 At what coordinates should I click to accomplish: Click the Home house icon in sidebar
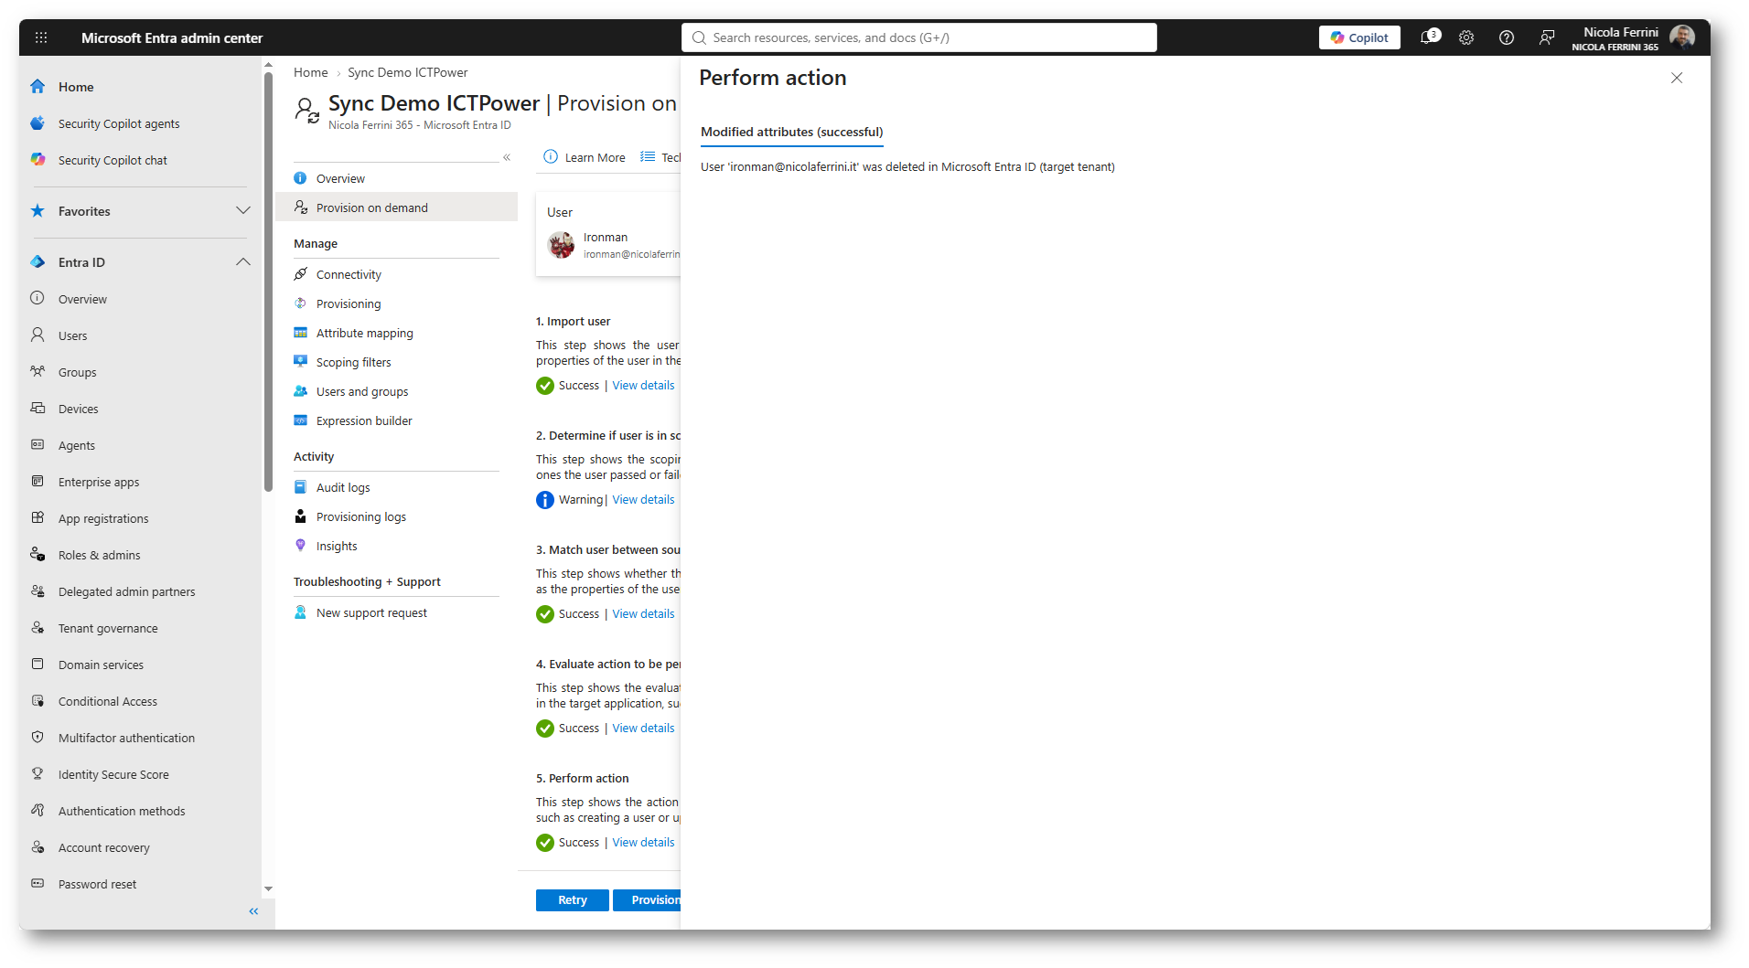coord(38,87)
